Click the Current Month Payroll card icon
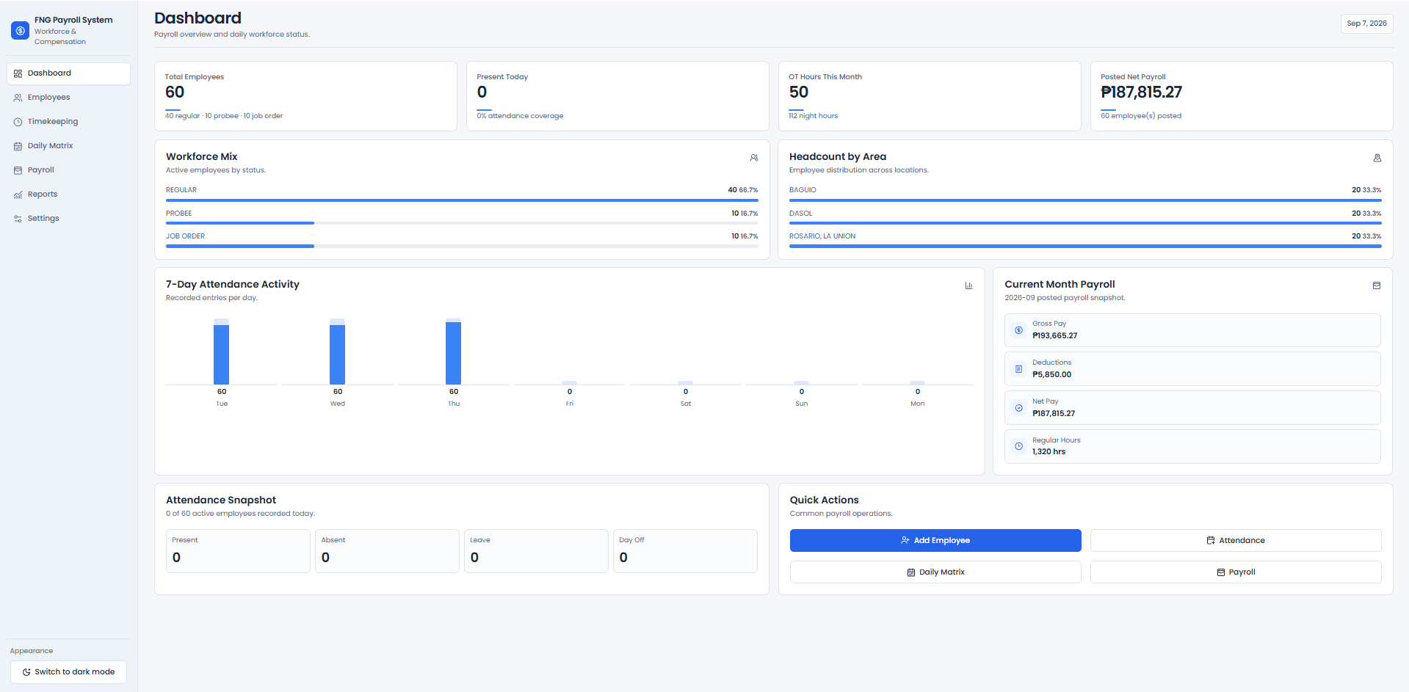Image resolution: width=1409 pixels, height=692 pixels. 1376,285
